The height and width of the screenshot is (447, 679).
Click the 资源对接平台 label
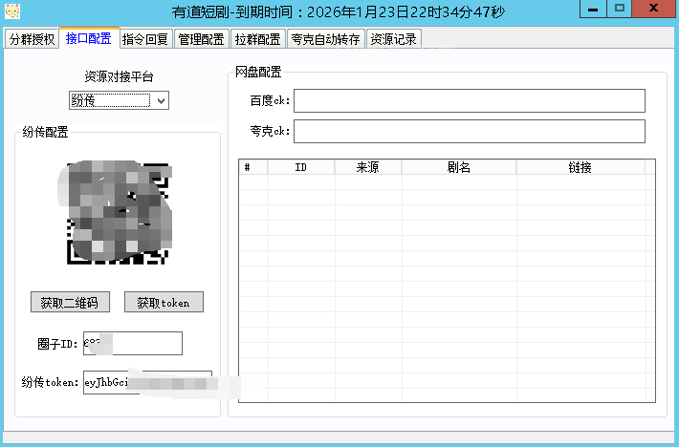point(120,77)
